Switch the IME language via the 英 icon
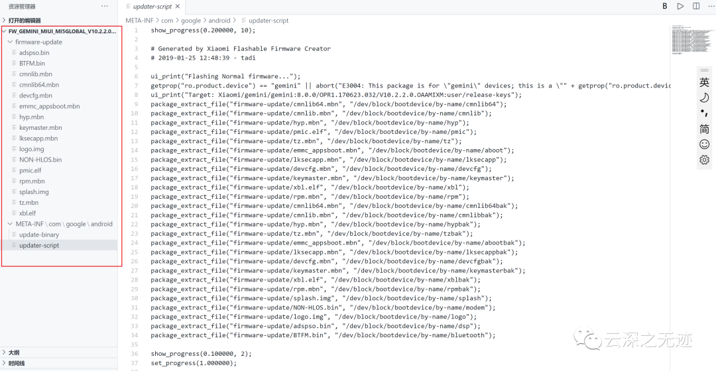The width and height of the screenshot is (716, 371). click(x=705, y=82)
